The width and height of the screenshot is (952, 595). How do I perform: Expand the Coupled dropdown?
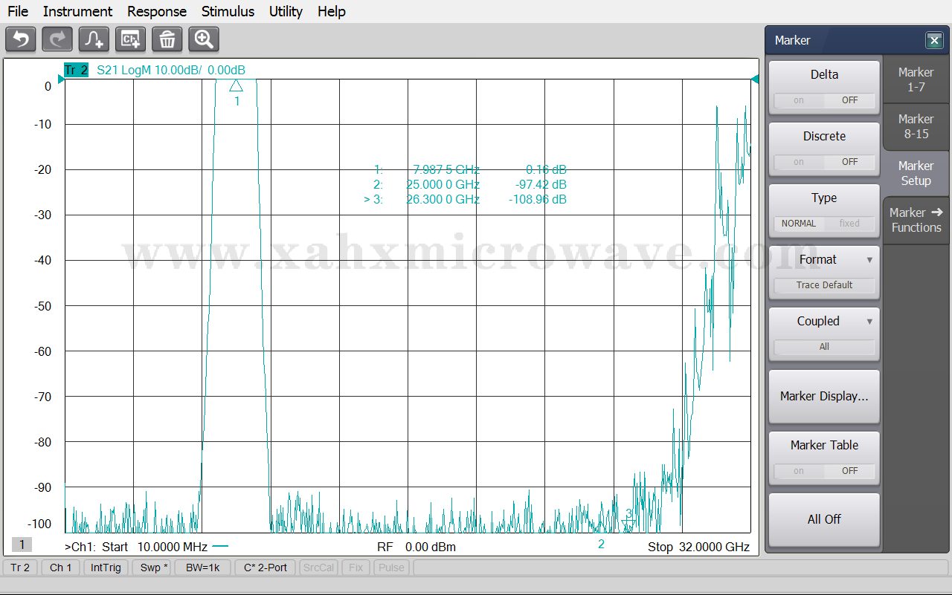click(x=824, y=322)
